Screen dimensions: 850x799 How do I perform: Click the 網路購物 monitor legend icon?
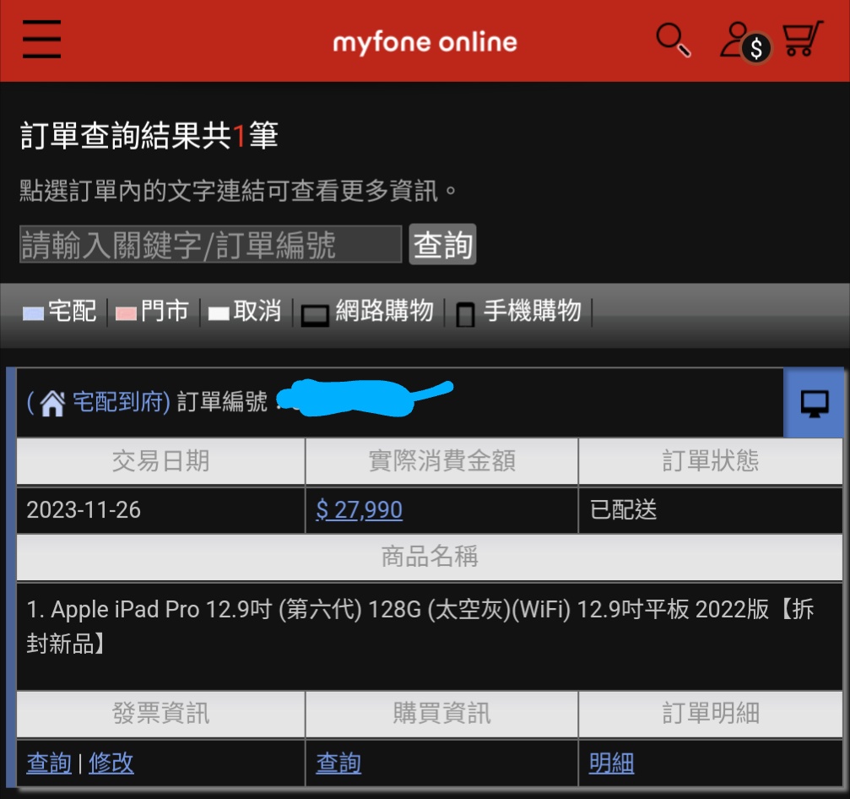point(315,313)
